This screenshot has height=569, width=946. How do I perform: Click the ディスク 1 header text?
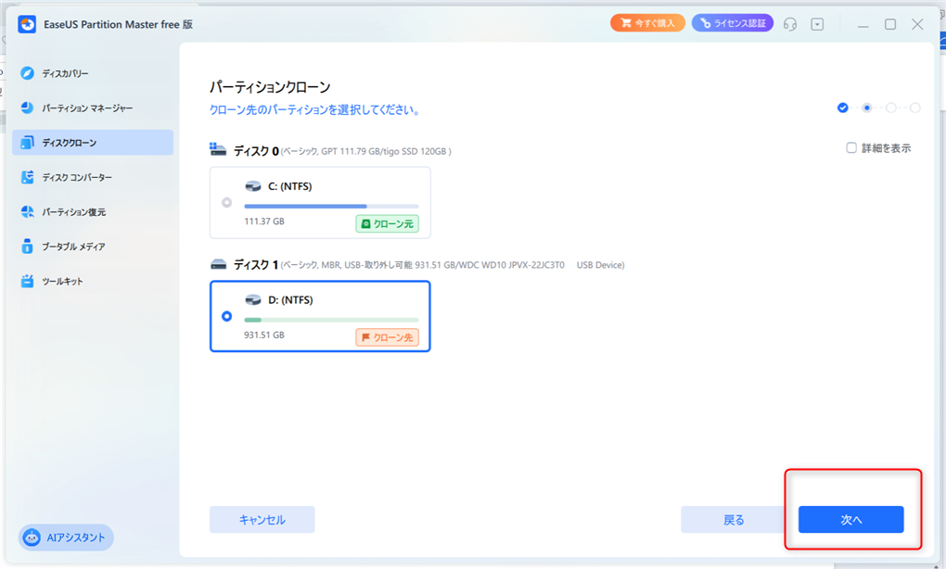point(256,265)
